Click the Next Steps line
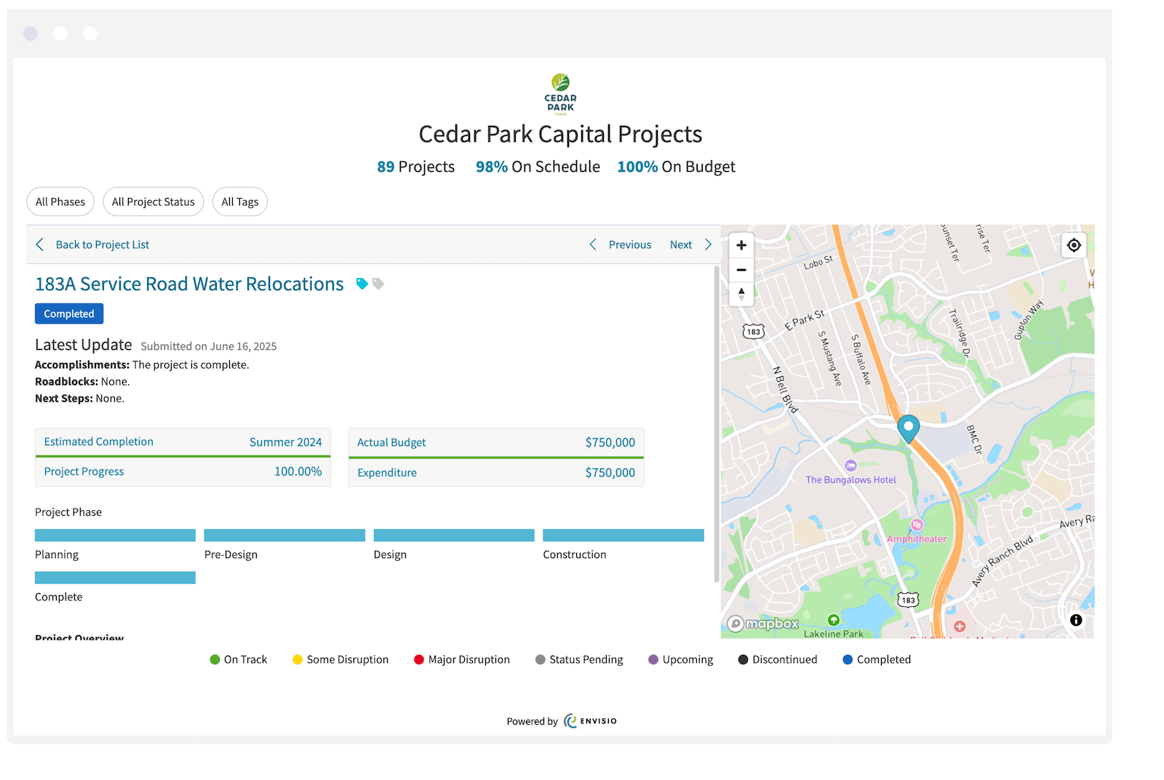This screenshot has height=780, width=1164. (x=79, y=398)
